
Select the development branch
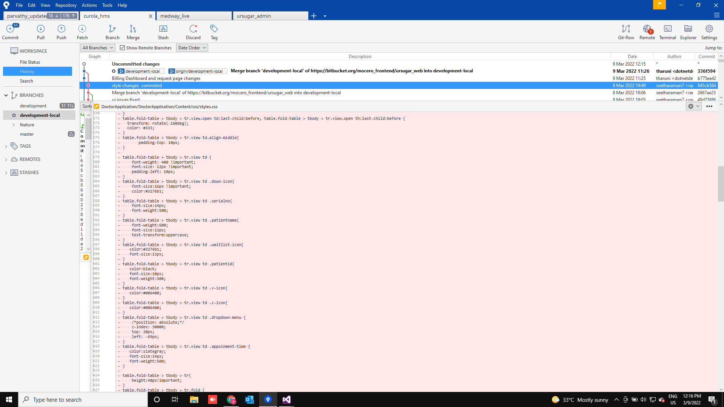[x=33, y=106]
